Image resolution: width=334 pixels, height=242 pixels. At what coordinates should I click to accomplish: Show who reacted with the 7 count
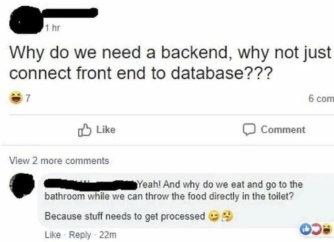[x=28, y=98]
